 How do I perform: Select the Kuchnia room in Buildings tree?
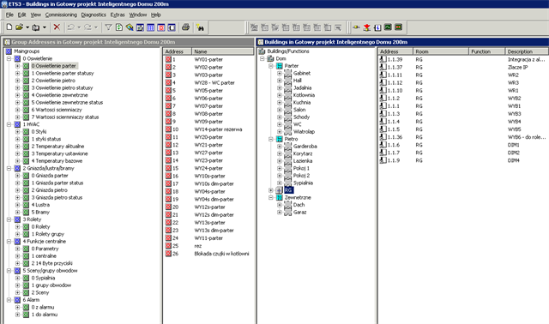(x=302, y=103)
